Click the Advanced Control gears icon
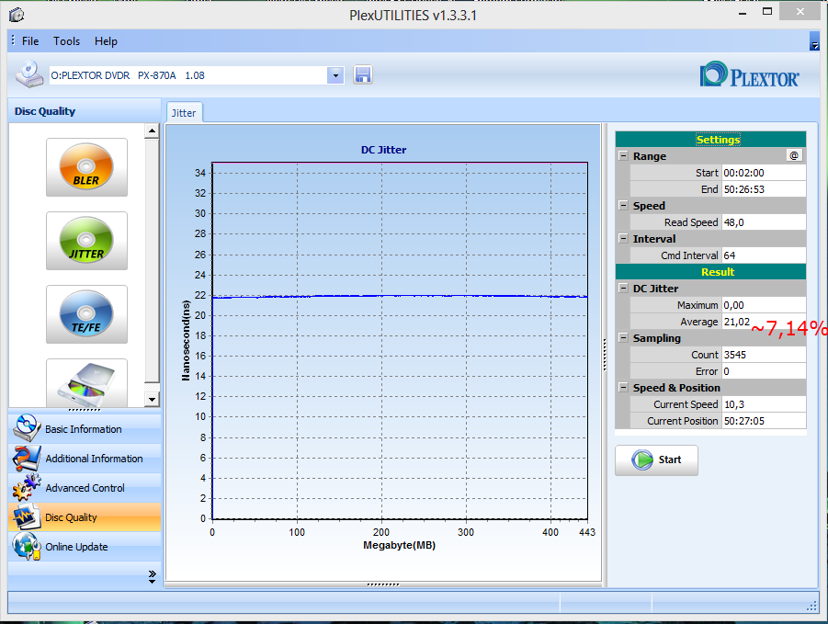 click(x=27, y=487)
